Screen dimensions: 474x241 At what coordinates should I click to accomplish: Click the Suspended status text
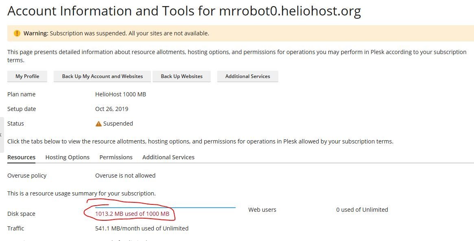pyautogui.click(x=118, y=124)
